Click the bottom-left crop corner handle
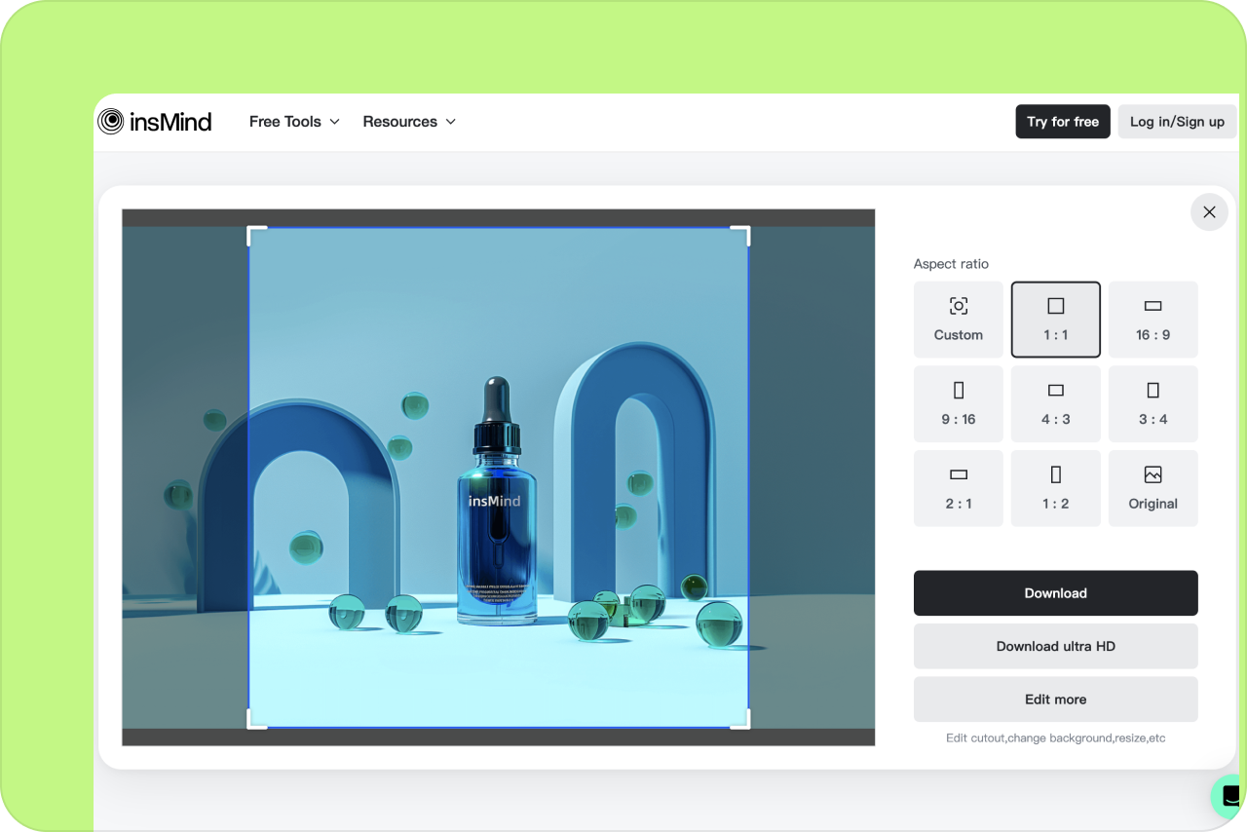Viewport: 1247px width, 832px height. (x=255, y=720)
